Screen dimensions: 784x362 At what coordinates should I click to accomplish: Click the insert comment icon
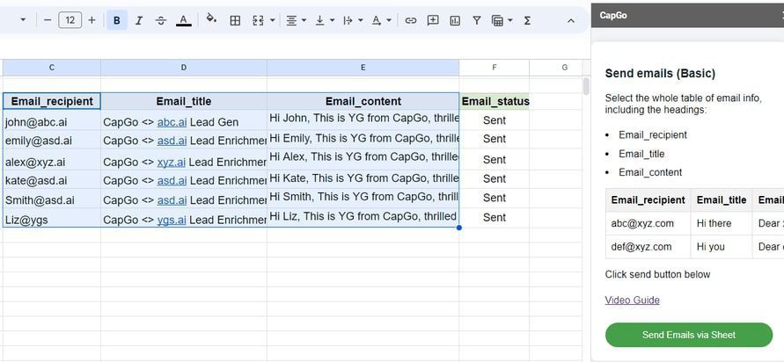433,20
